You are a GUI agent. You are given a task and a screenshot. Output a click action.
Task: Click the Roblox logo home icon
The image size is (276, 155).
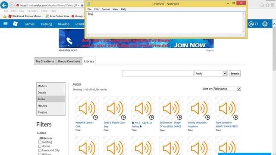16,24
